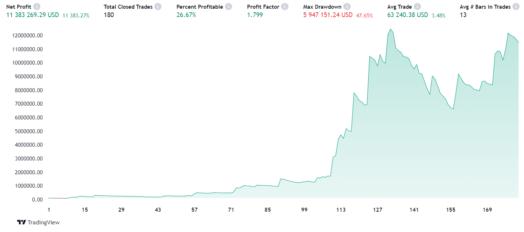Click the info icon for Avg # Bars in Trades
The image size is (524, 232).
click(516, 7)
